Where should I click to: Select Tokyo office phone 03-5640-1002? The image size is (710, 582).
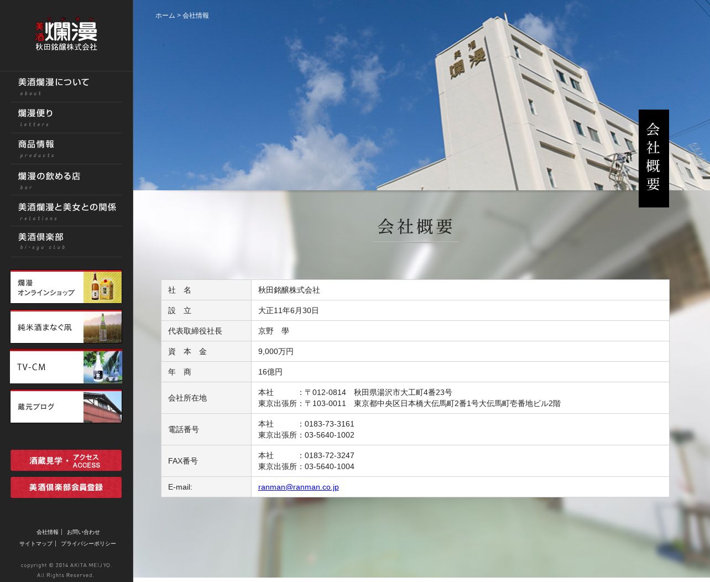[x=306, y=435]
